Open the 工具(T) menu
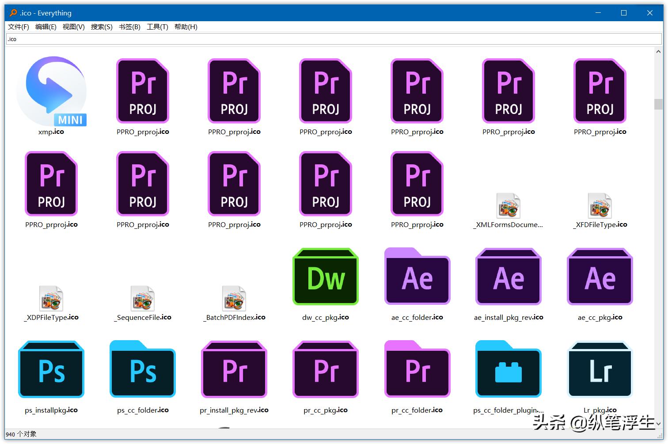Image resolution: width=668 pixels, height=444 pixels. pos(157,27)
